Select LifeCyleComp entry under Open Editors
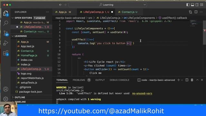 32,27
